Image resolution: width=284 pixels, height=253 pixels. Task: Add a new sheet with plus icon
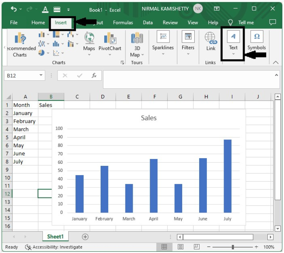pos(85,236)
